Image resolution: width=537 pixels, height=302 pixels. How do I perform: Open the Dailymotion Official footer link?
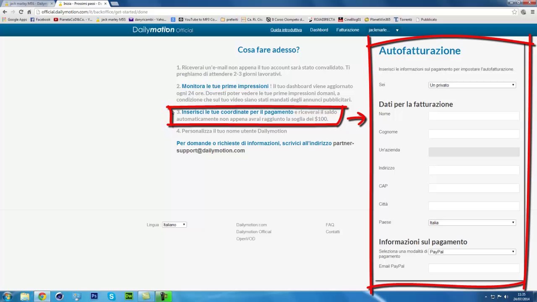click(x=253, y=232)
